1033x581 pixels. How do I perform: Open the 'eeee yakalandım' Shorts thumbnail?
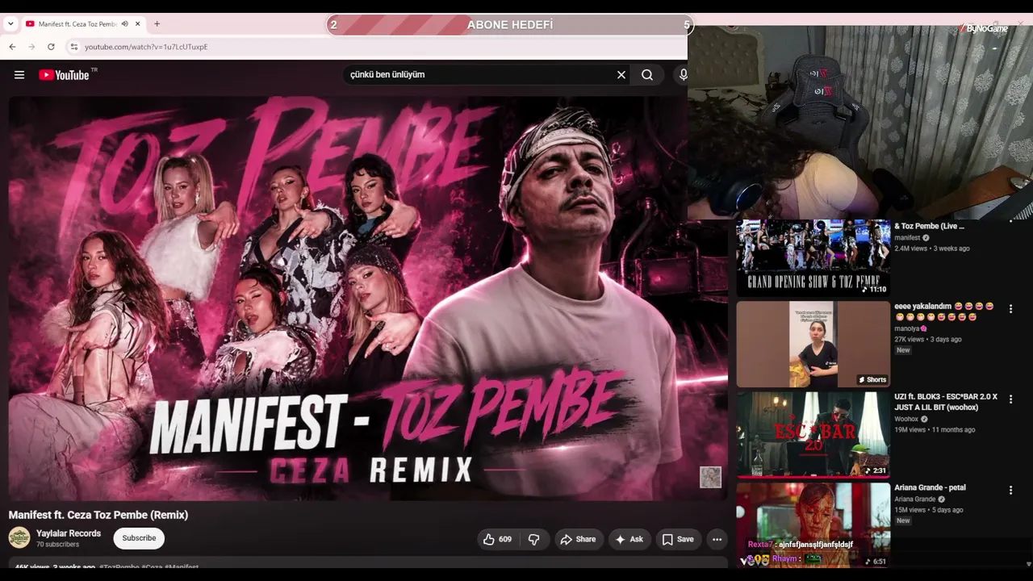click(813, 345)
